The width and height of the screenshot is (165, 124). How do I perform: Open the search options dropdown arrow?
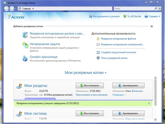(x=160, y=9)
